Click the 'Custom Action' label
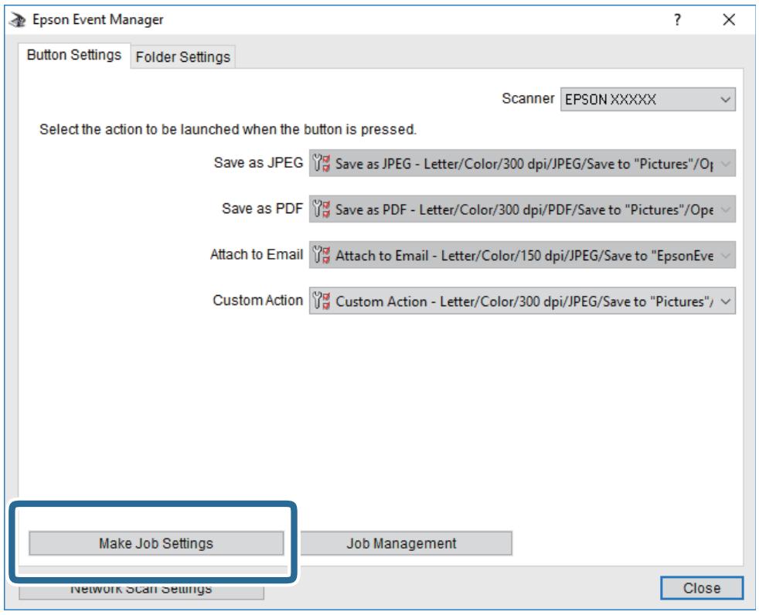This screenshot has height=615, width=759. [x=258, y=301]
